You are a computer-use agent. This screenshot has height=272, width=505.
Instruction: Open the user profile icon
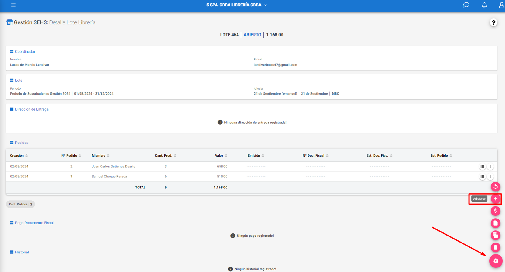[x=501, y=5]
